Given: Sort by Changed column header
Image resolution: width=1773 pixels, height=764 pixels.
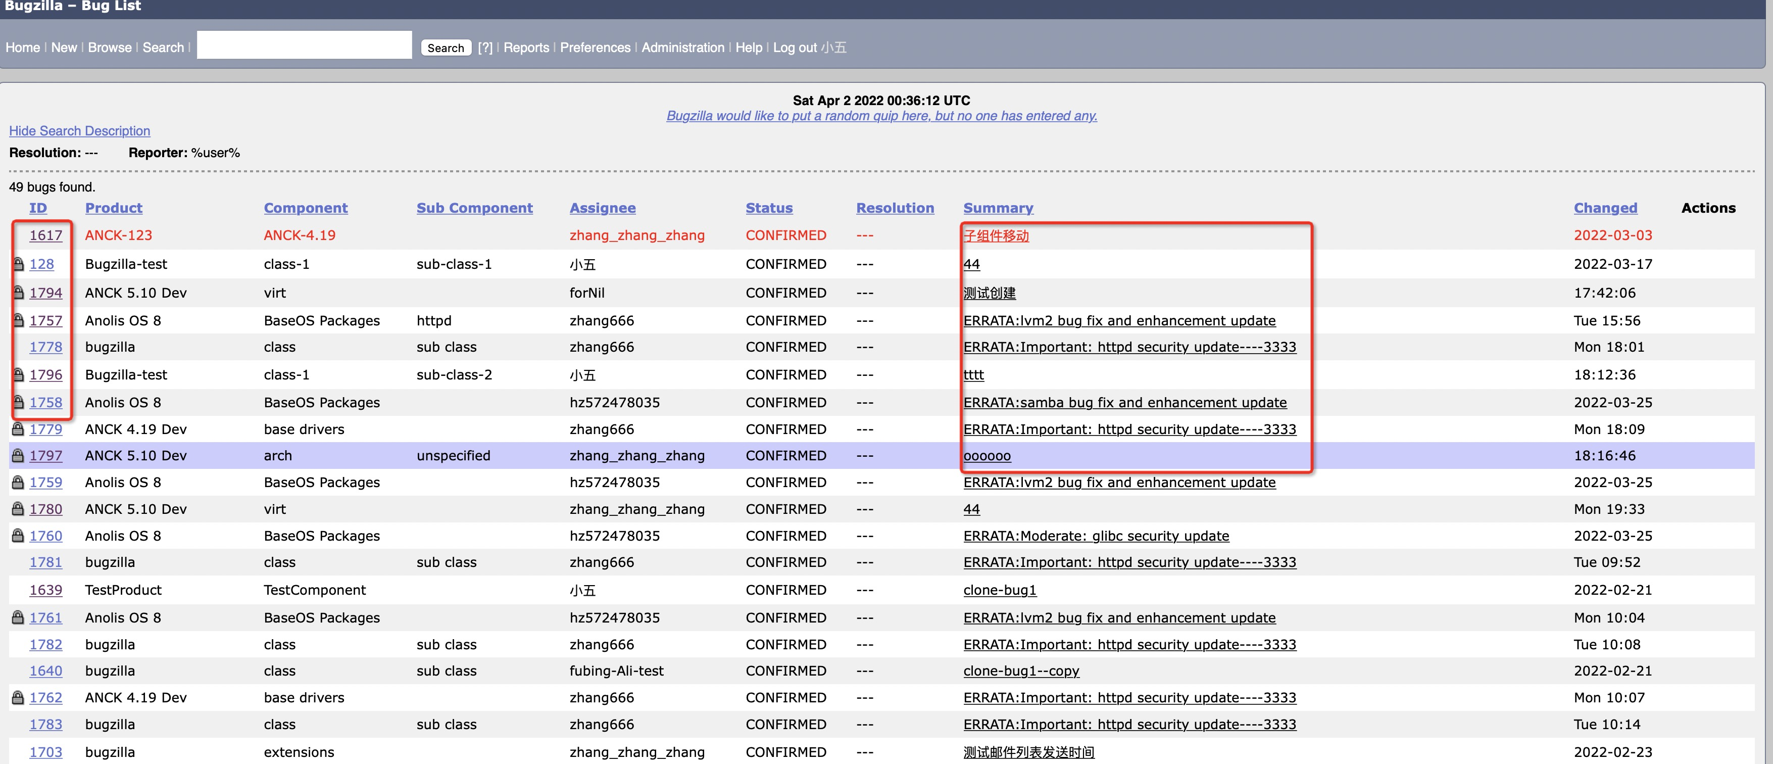Looking at the screenshot, I should [1605, 208].
